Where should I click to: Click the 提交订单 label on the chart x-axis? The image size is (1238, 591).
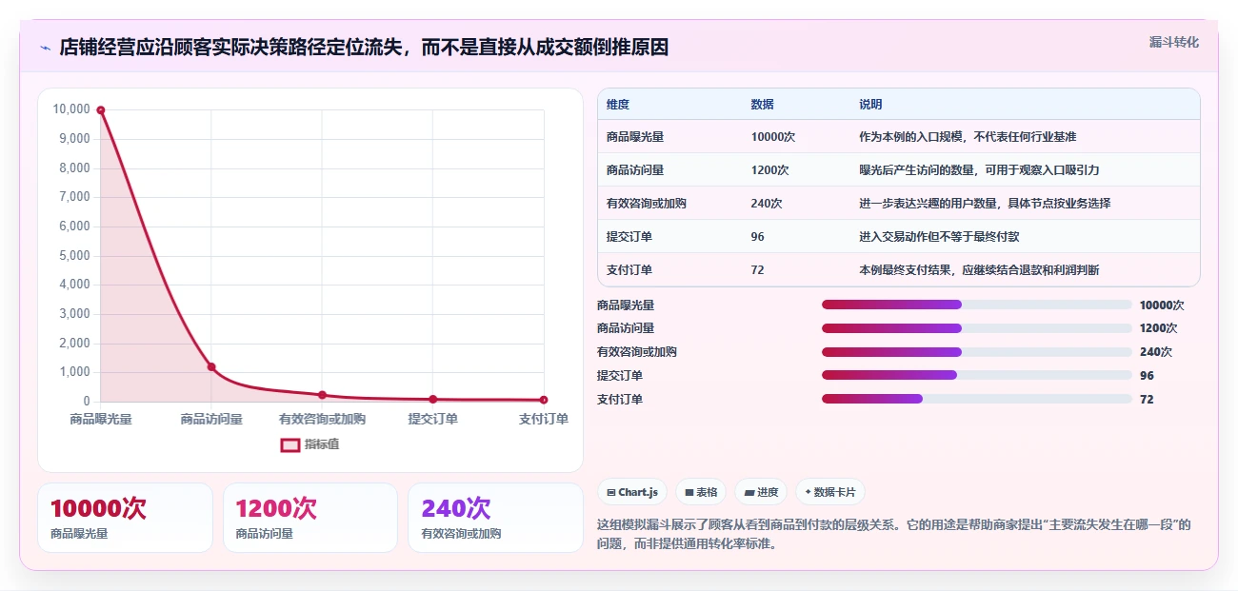coord(433,419)
